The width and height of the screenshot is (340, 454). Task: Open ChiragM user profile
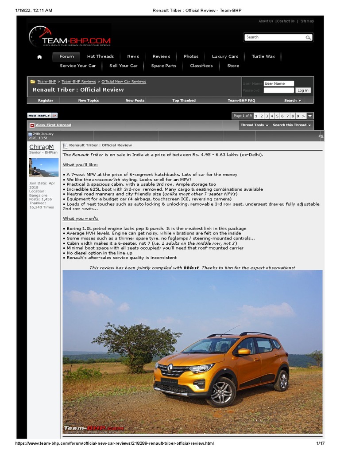[41, 147]
